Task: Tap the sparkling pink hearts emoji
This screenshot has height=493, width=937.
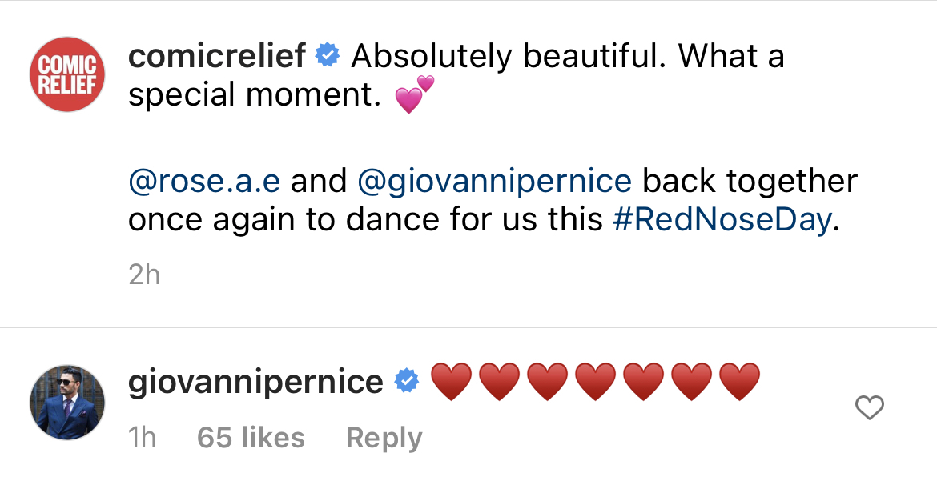Action: (x=414, y=95)
